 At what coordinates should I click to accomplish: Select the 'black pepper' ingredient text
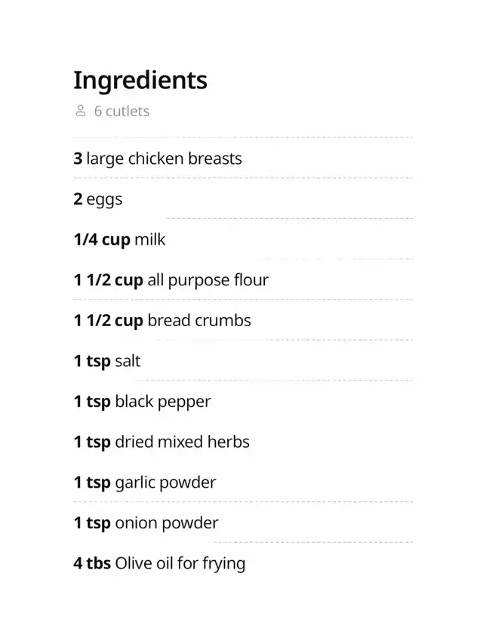tap(162, 402)
